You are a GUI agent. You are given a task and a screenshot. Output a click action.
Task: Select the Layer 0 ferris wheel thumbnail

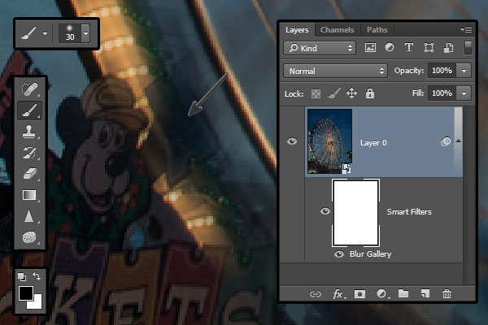[x=330, y=141]
